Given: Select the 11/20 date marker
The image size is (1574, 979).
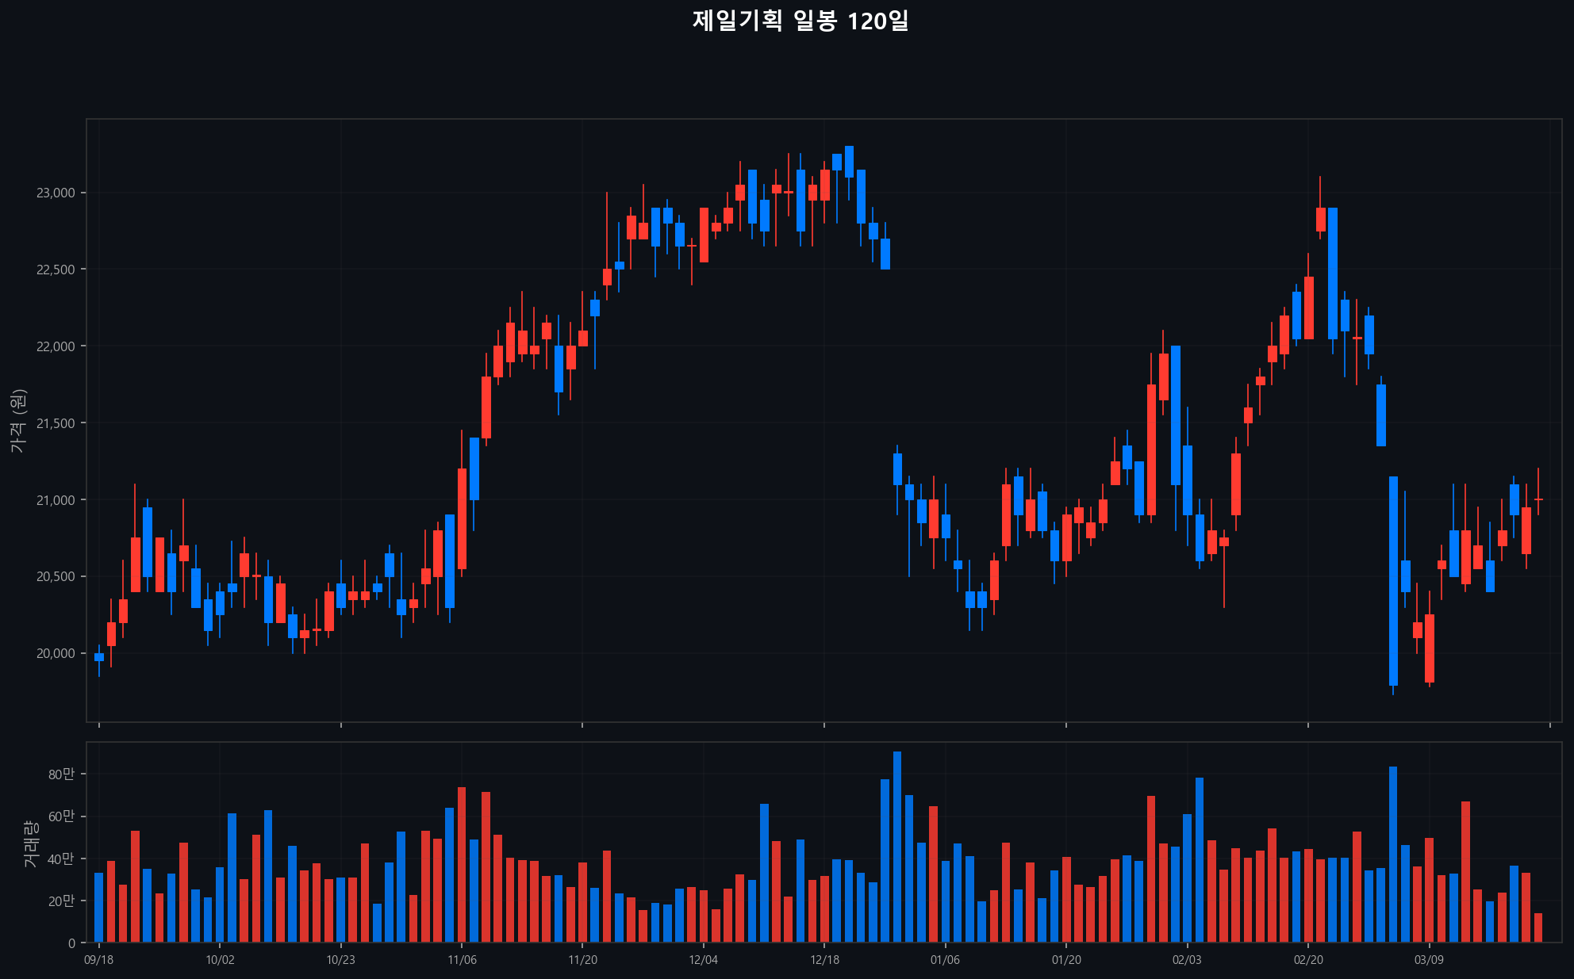Looking at the screenshot, I should [x=582, y=960].
